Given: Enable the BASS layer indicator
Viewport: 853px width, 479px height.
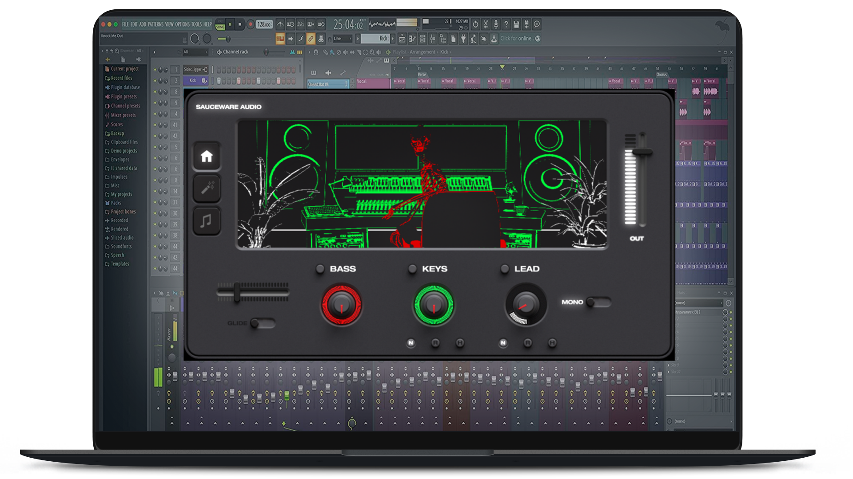Looking at the screenshot, I should (320, 269).
